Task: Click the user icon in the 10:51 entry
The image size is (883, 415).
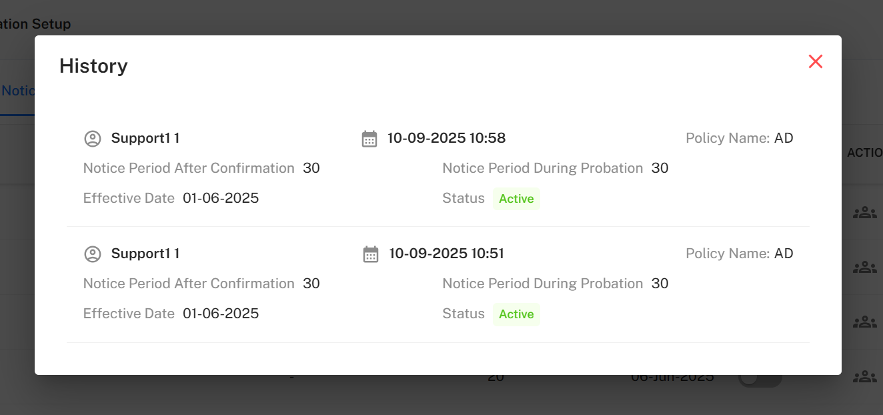Action: (92, 254)
